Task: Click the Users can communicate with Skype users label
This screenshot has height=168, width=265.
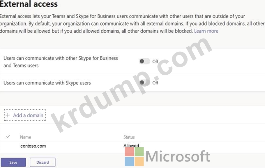Action: coord(47,83)
